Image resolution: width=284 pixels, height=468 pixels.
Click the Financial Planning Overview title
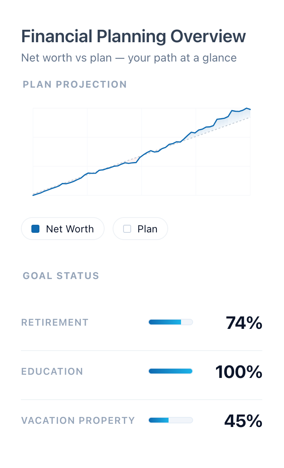tap(133, 36)
